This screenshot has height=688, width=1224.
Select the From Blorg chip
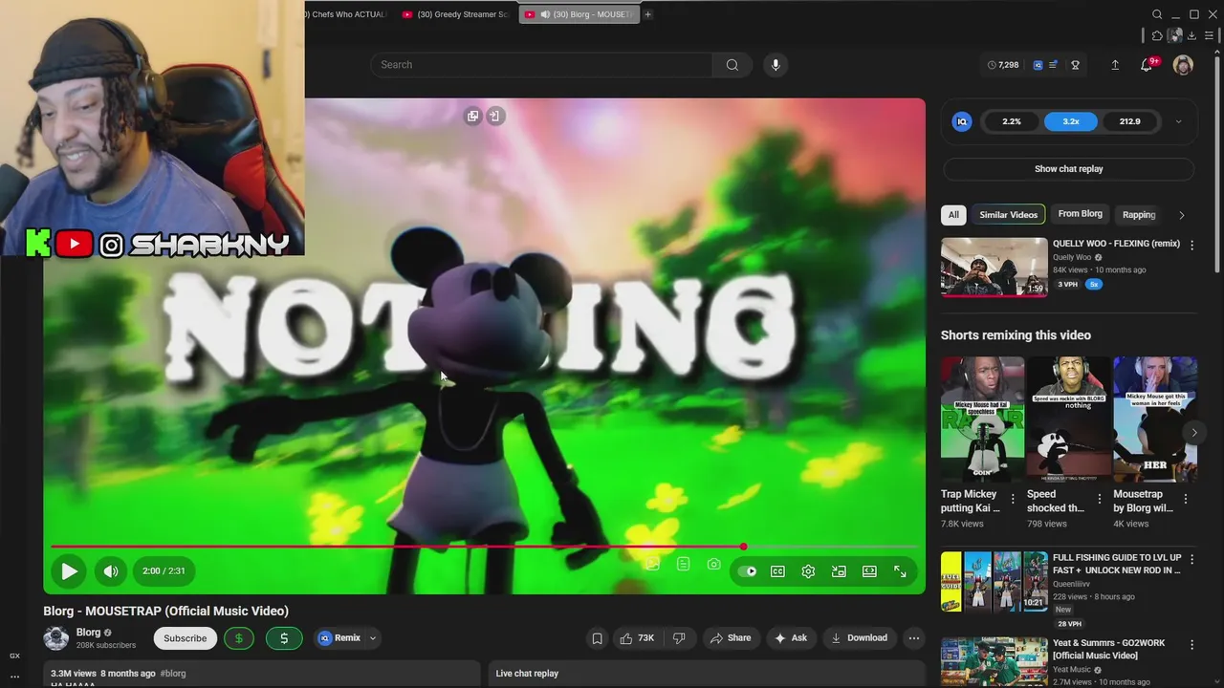[1080, 215]
